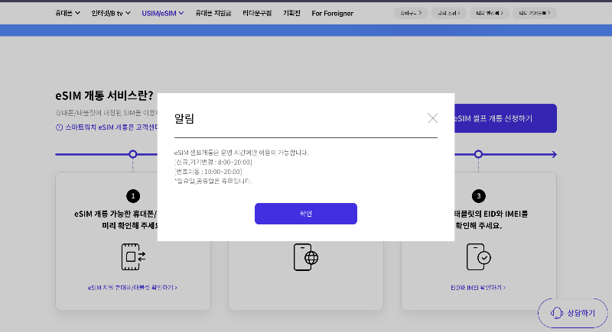Click the phone with globe icon
Screen dimensions: 612x332
305,257
